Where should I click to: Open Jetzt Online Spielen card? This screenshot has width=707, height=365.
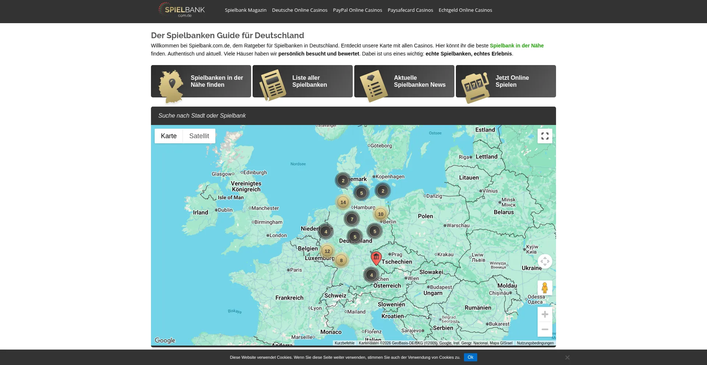point(506,81)
